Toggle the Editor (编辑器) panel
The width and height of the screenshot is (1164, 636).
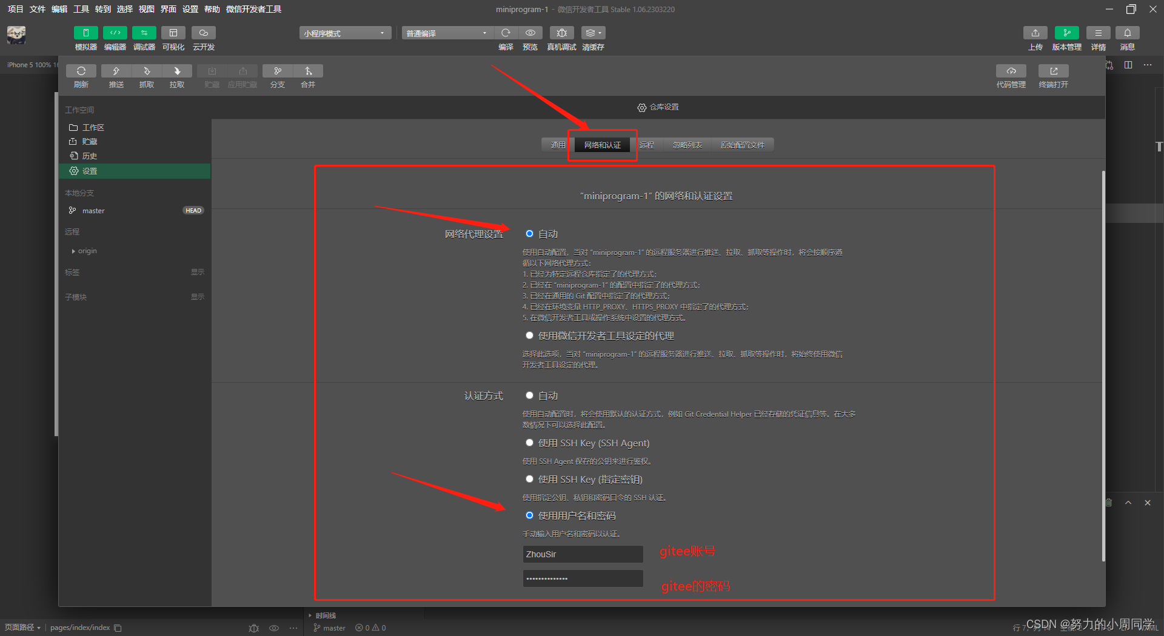click(x=115, y=33)
